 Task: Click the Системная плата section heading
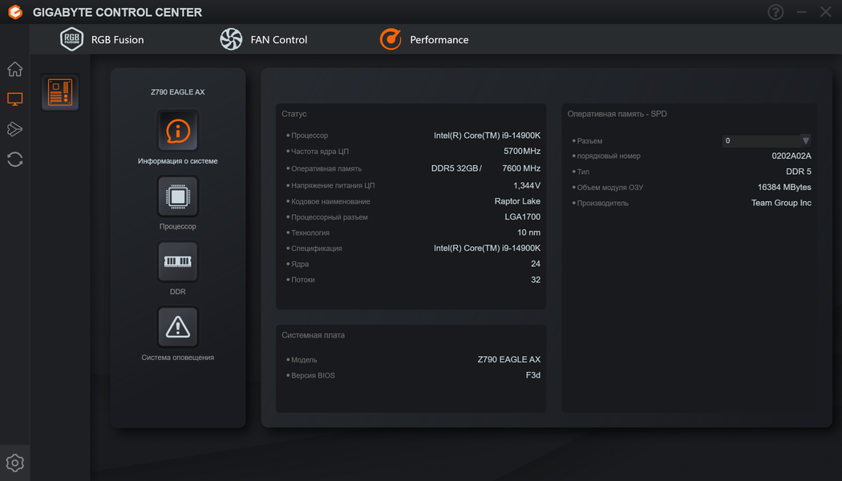pyautogui.click(x=313, y=335)
